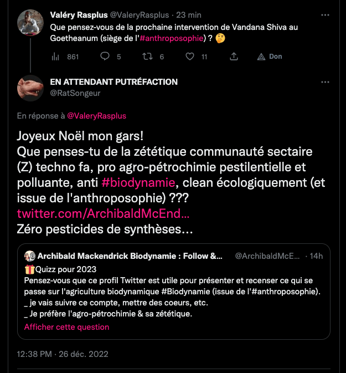Screen dimensions: 346x373
Task: Open the @RatSongeur handle
Action: (75, 93)
